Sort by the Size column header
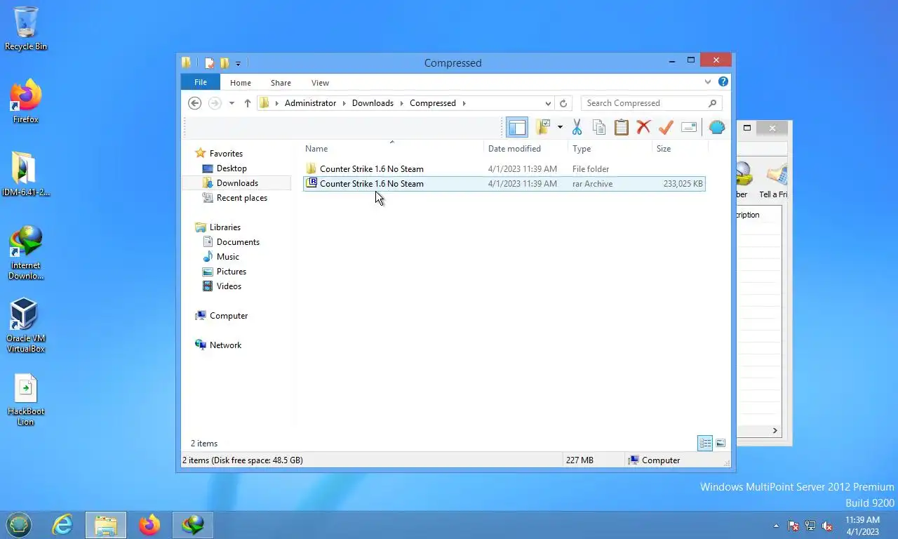 (x=680, y=149)
